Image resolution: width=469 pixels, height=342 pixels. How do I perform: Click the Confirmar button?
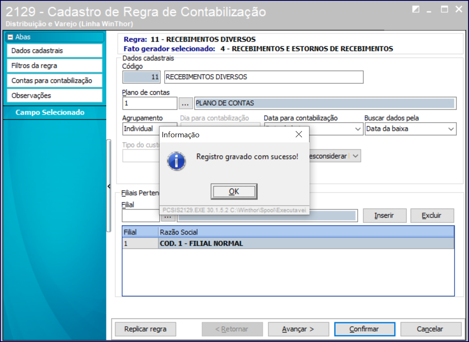click(364, 329)
